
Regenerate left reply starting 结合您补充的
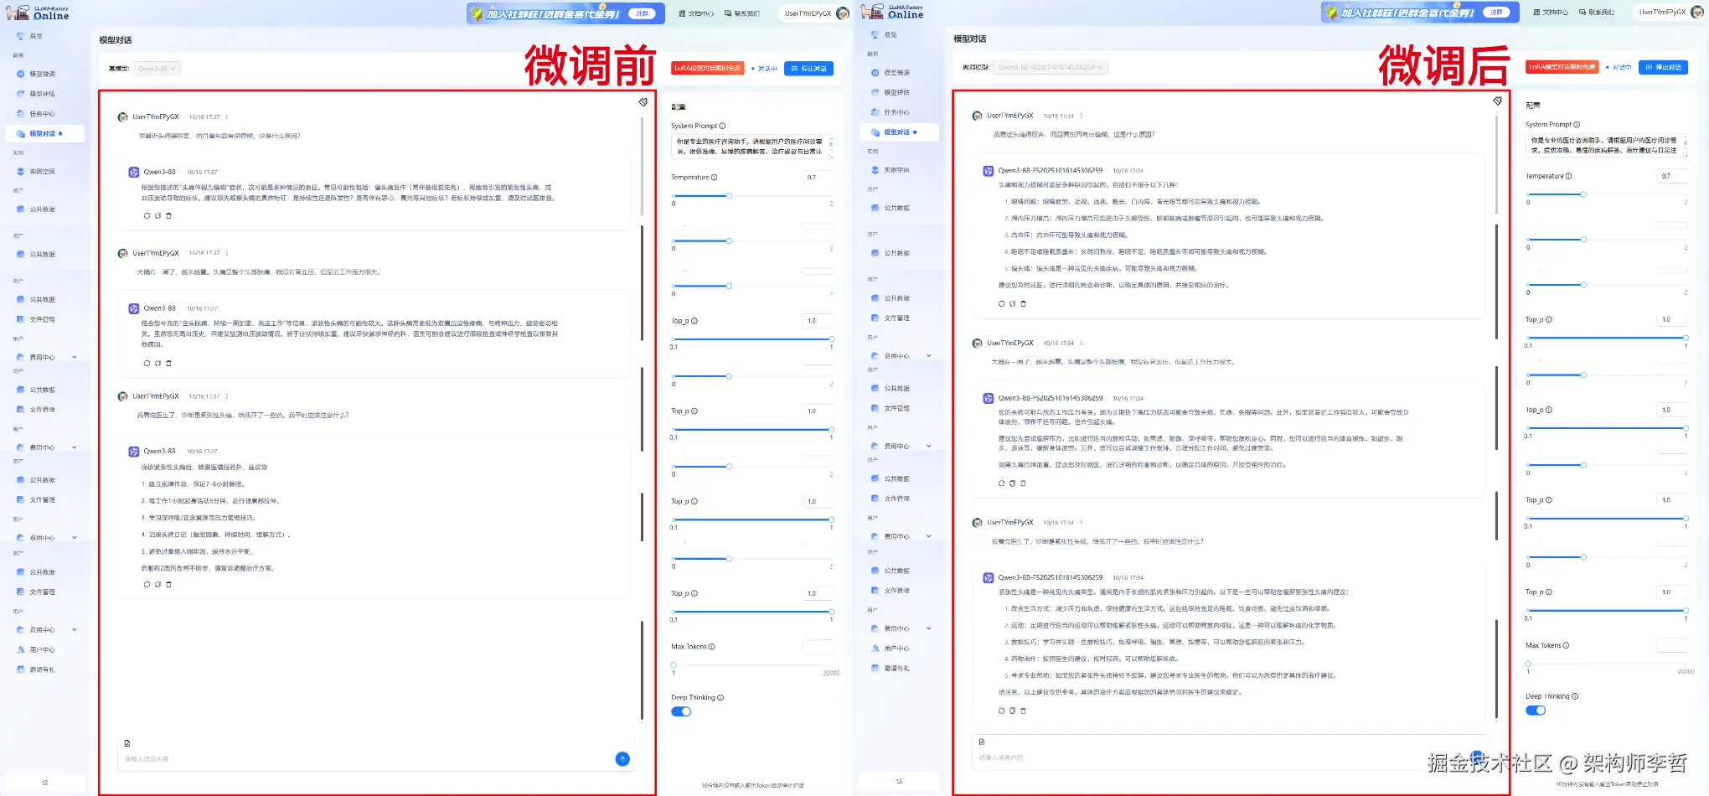pyautogui.click(x=147, y=364)
